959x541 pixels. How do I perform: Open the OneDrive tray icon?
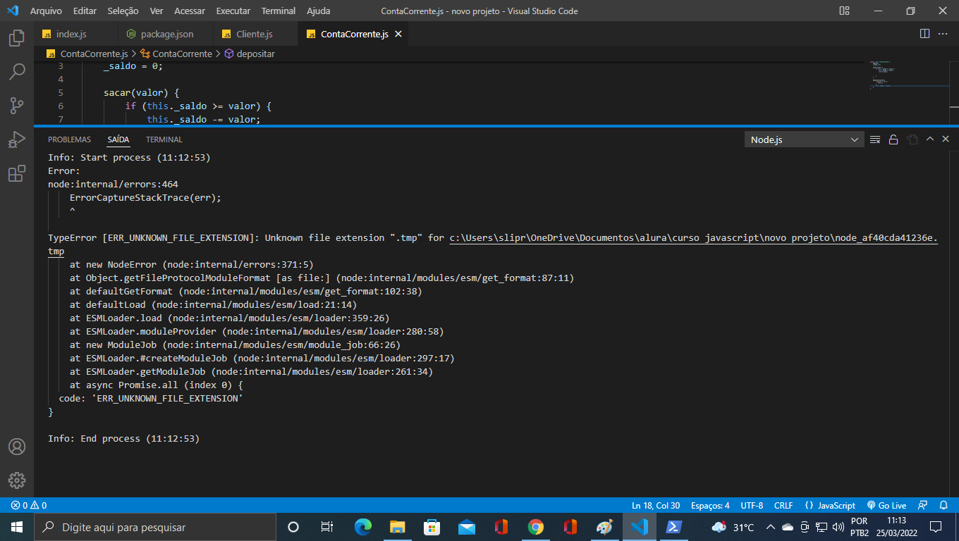pyautogui.click(x=788, y=527)
